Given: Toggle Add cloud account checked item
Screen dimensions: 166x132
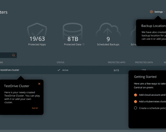Looking at the screenshot, I should click(136, 95).
